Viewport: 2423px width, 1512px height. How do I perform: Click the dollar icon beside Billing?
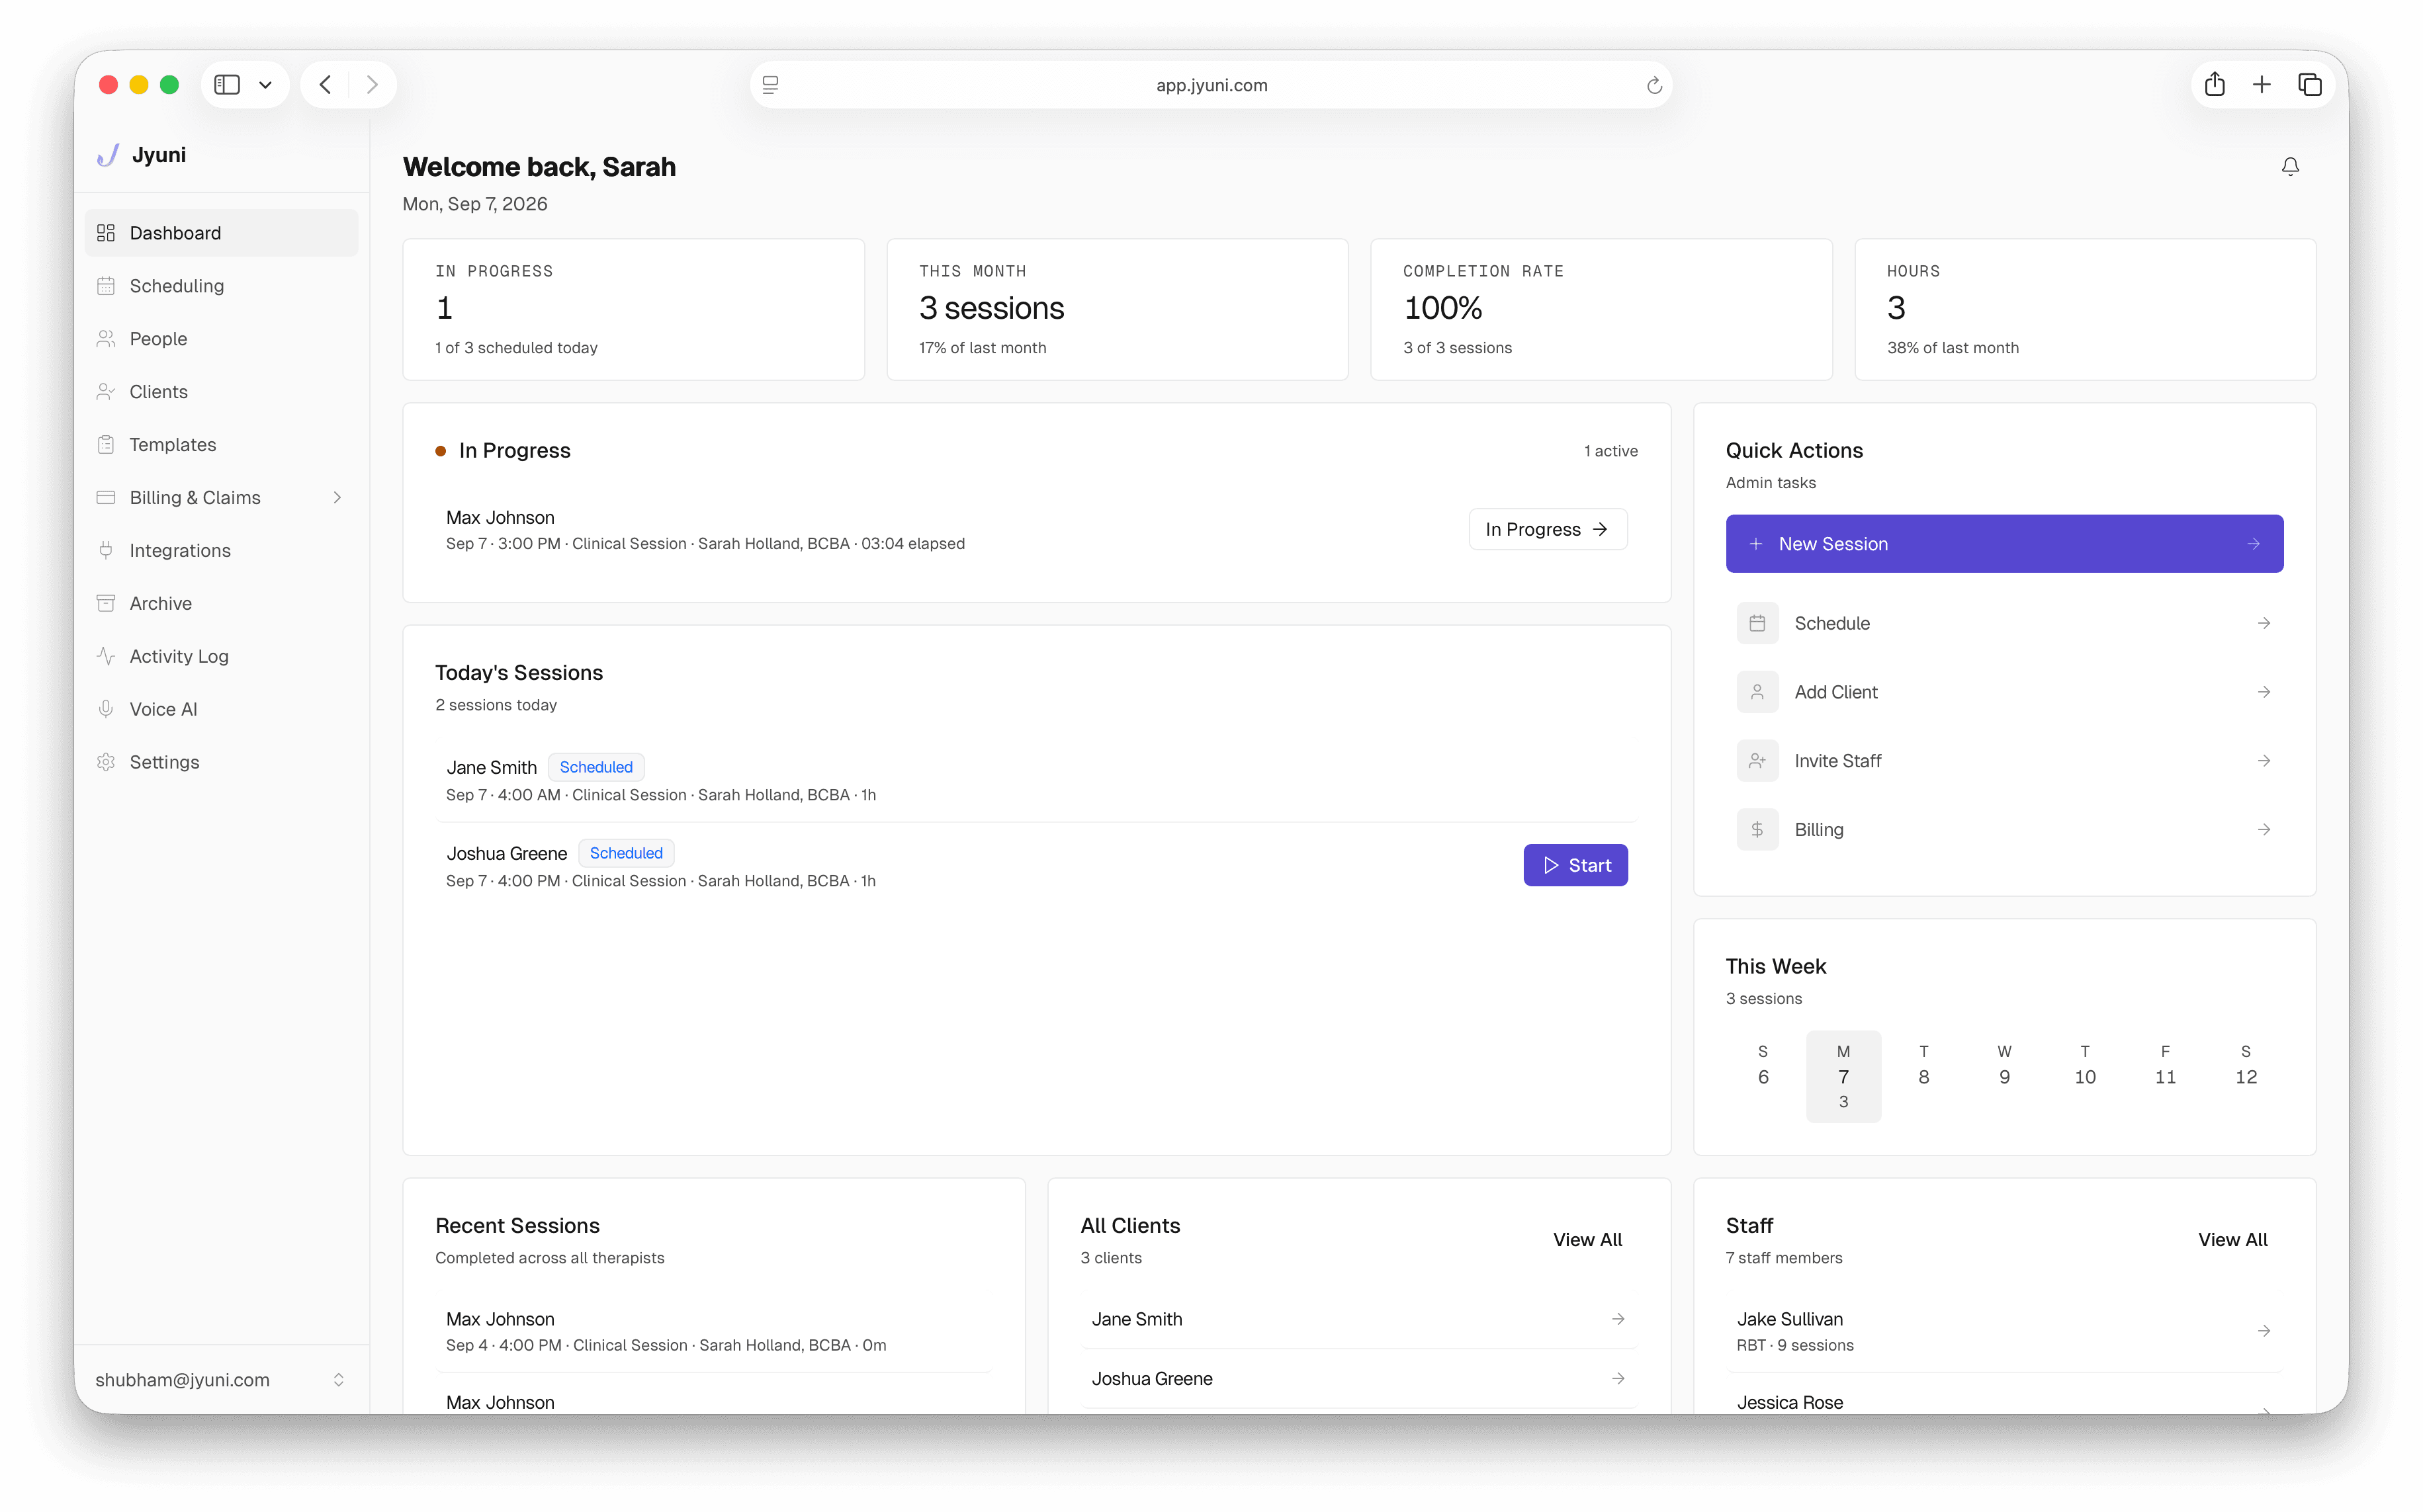coord(1757,830)
